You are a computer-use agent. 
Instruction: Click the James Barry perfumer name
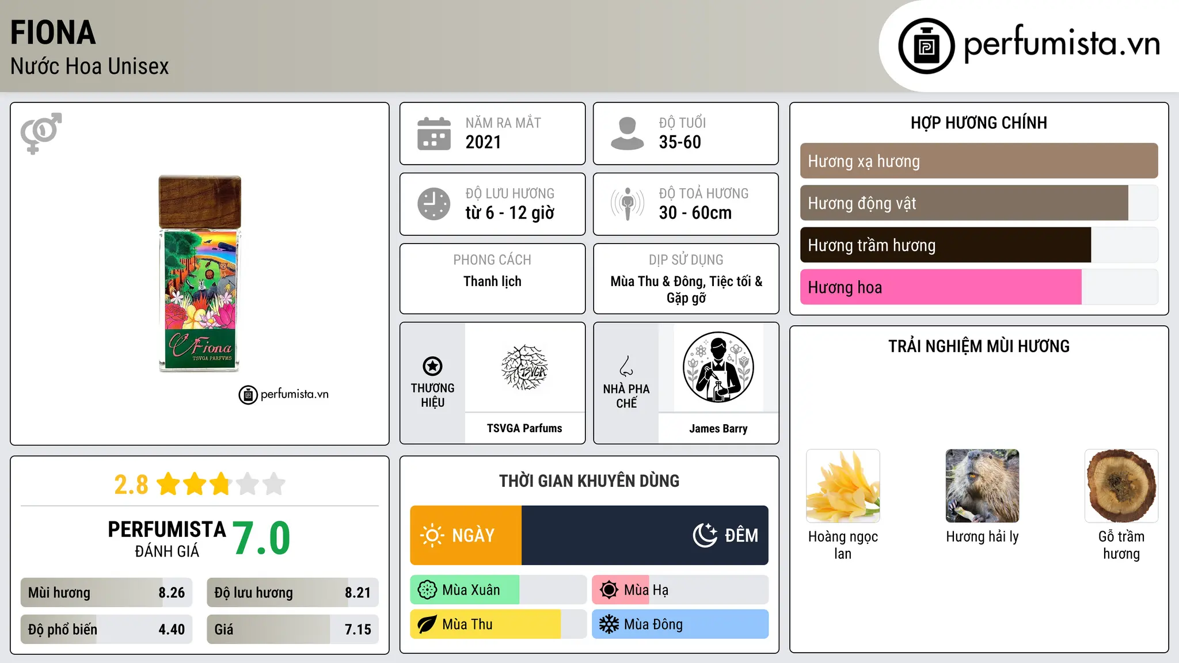click(x=718, y=429)
